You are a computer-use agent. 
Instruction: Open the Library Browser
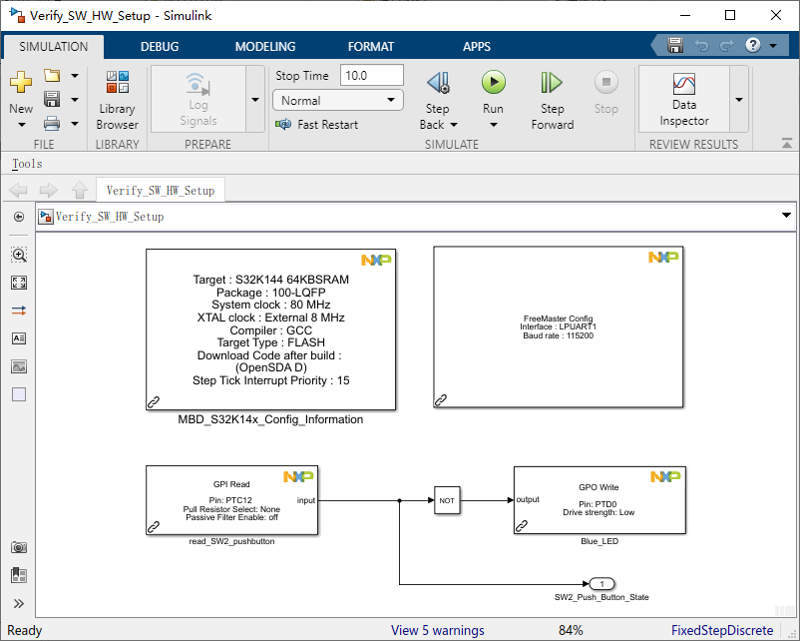point(118,101)
